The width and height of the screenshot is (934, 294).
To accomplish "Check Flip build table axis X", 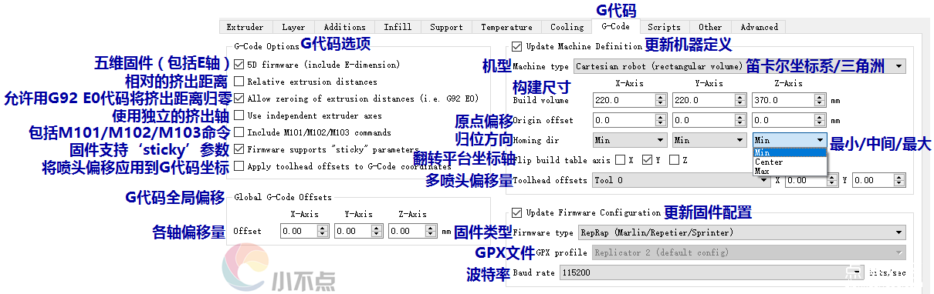I will (621, 159).
